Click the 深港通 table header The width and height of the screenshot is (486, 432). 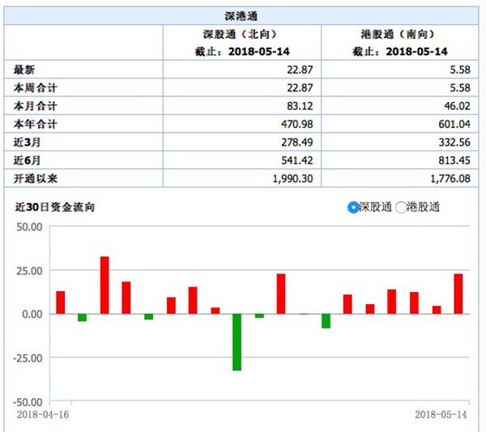[x=241, y=16]
